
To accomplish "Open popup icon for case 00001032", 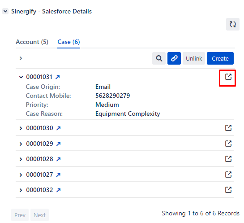I will point(228,190).
